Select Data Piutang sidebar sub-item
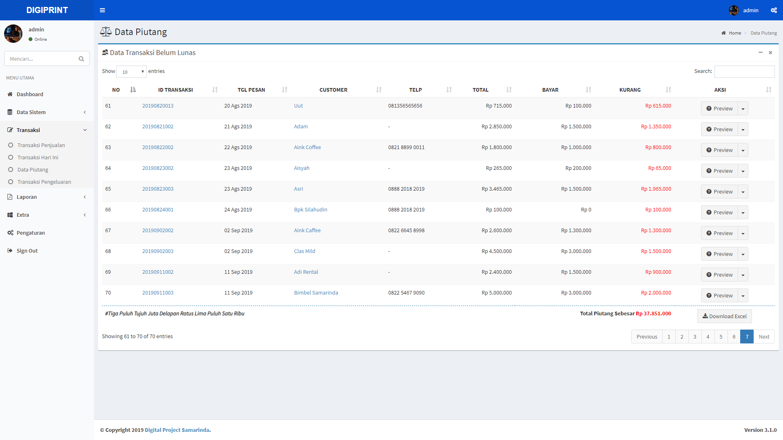Viewport: 783px width, 440px height. click(x=33, y=169)
